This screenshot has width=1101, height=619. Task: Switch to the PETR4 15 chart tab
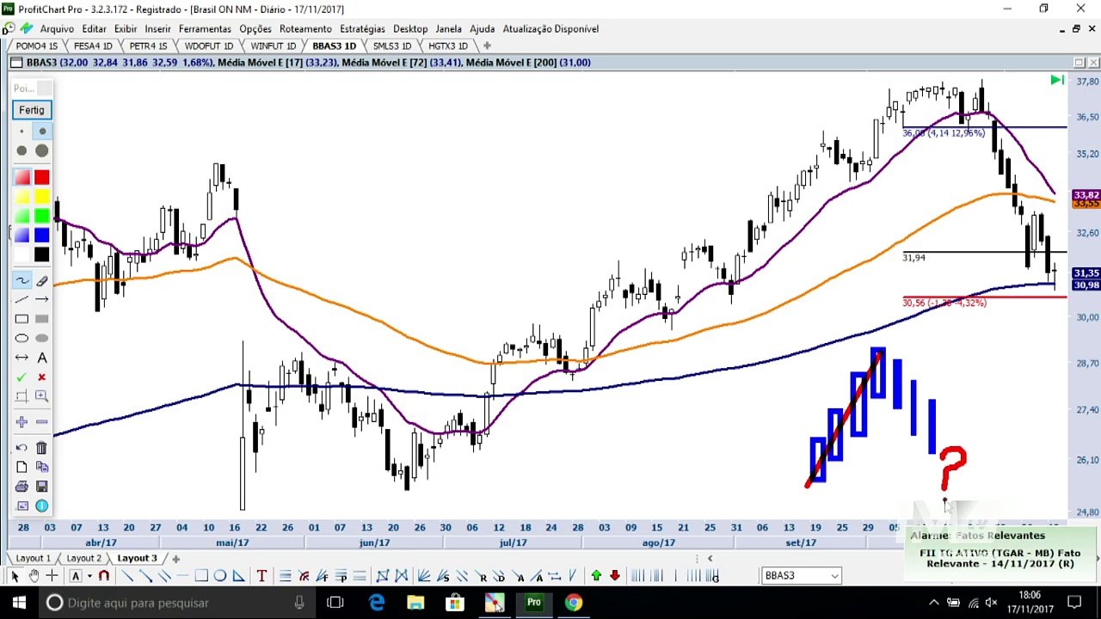coord(148,46)
